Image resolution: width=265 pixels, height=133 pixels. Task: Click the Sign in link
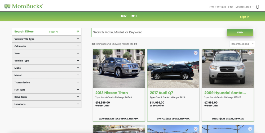[x=244, y=17]
